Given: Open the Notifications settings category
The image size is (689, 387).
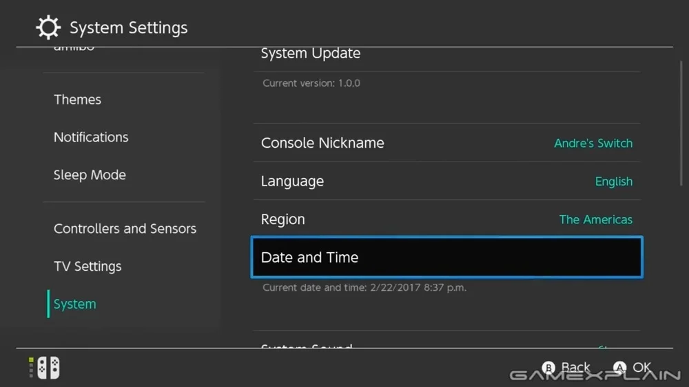Looking at the screenshot, I should tap(91, 137).
